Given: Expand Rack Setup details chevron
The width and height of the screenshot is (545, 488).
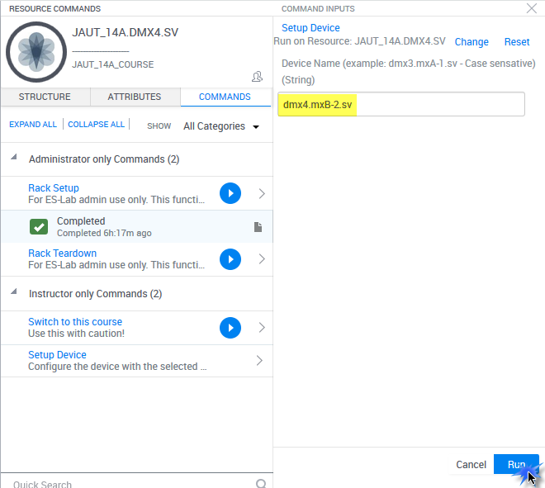Looking at the screenshot, I should coord(262,193).
